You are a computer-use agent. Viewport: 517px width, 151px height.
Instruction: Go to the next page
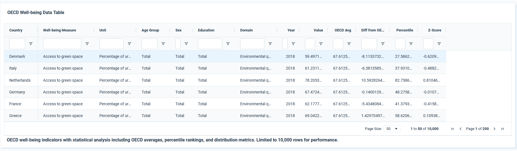pyautogui.click(x=494, y=129)
